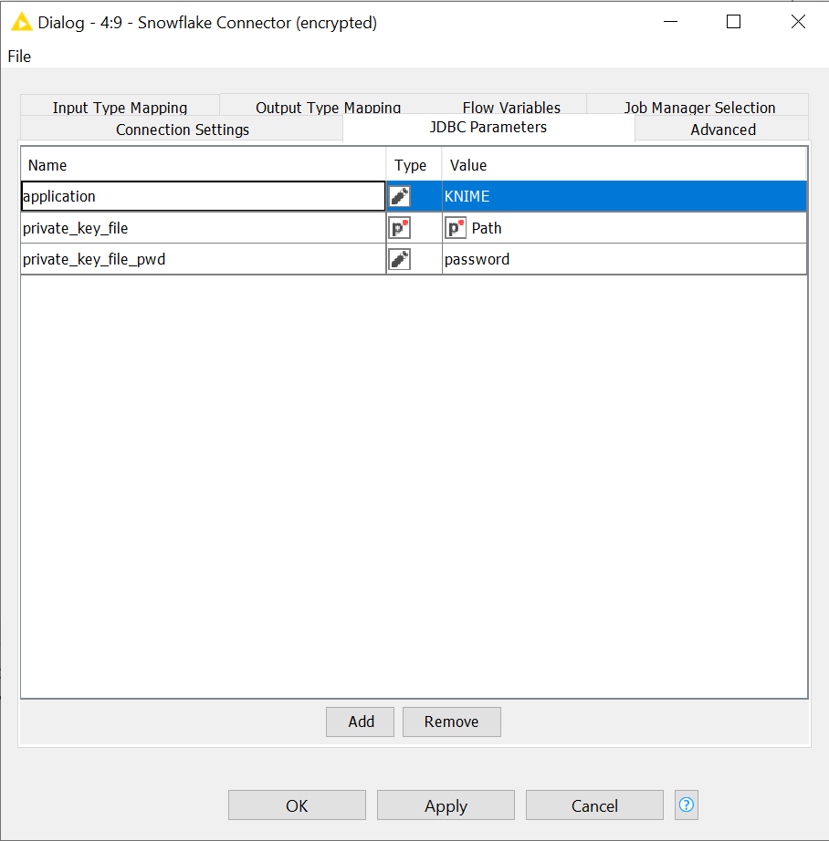829x841 pixels.
Task: Maximize the dialog window
Action: 733,22
